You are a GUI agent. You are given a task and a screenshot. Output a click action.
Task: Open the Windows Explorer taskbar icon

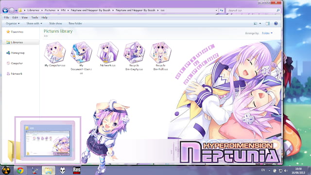[49, 171]
